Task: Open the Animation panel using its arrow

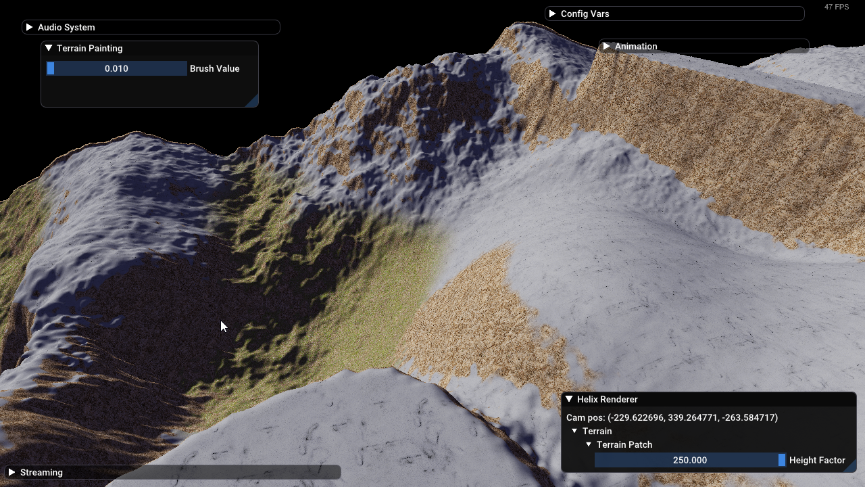Action: (x=606, y=46)
